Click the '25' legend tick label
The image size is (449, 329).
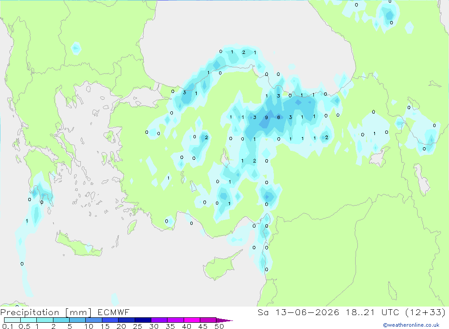point(138,326)
